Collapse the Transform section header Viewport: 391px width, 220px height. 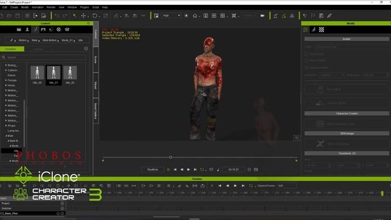346,153
